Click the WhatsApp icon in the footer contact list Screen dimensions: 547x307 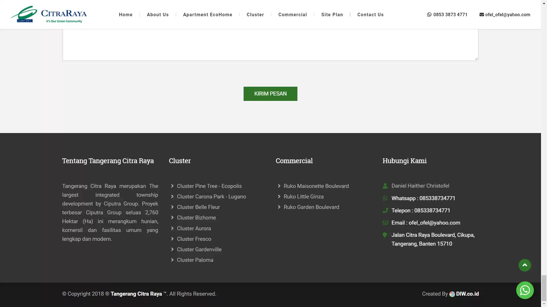(x=385, y=198)
